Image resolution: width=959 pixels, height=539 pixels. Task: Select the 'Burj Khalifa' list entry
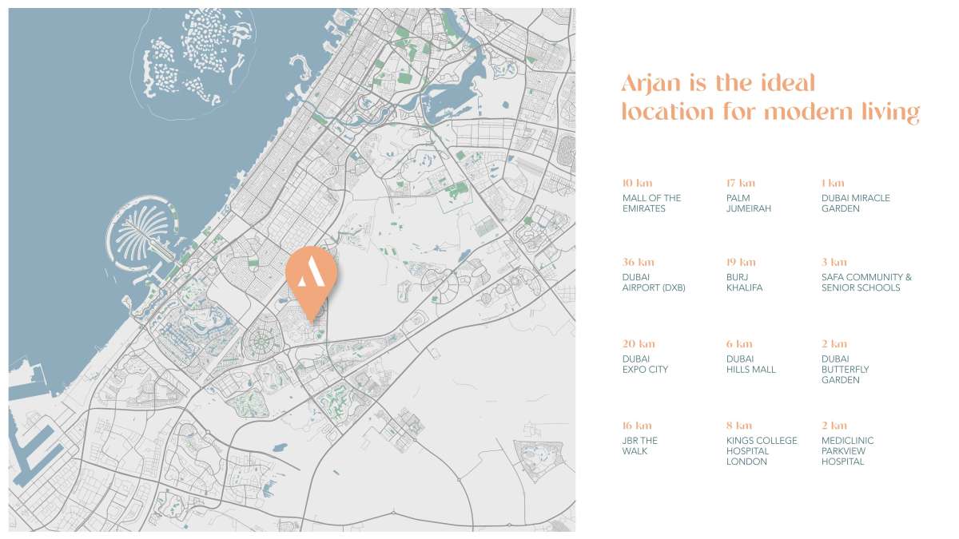pyautogui.click(x=744, y=282)
